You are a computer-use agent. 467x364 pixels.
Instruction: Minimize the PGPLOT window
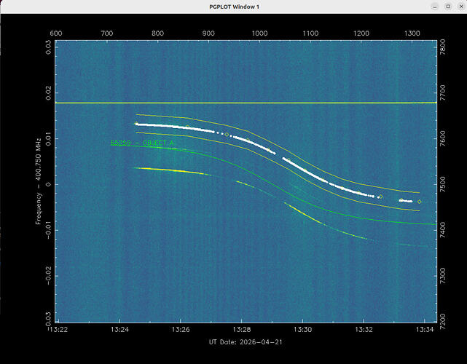435,7
